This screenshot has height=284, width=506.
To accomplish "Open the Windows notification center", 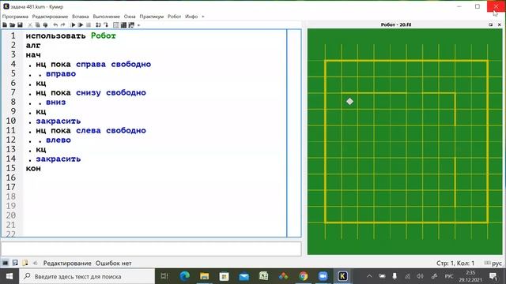I will pos(493,276).
